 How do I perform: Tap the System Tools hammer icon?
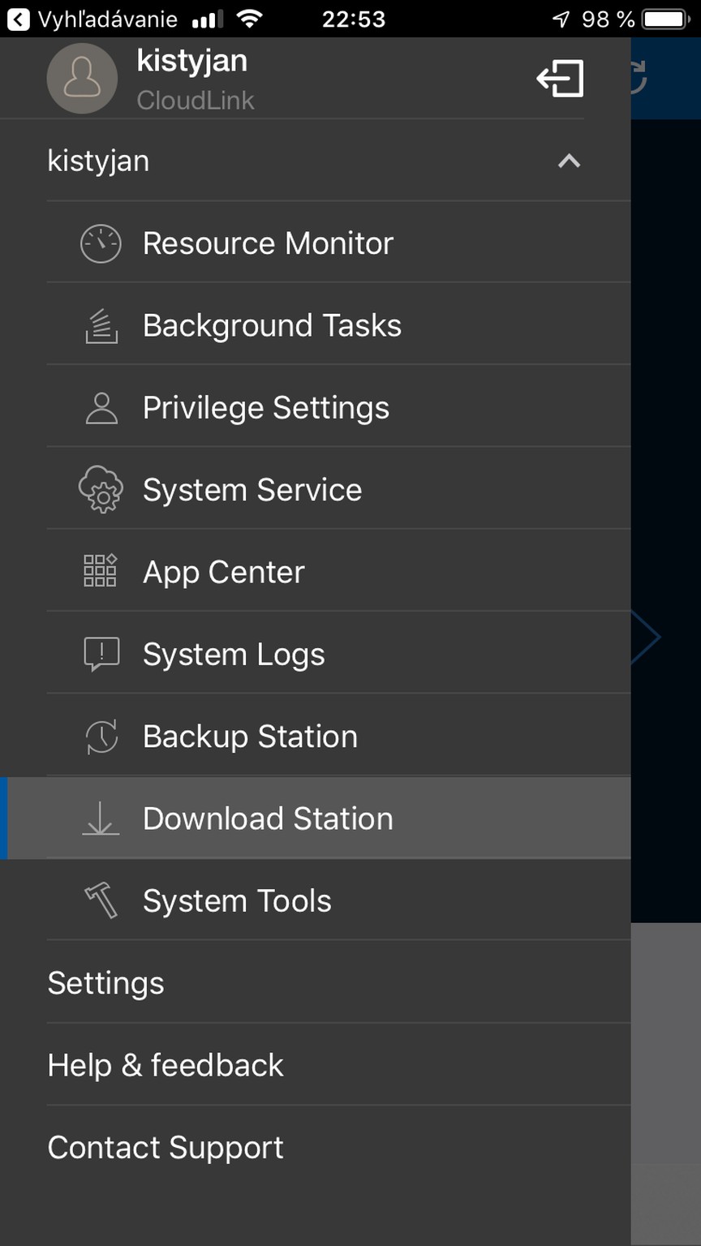[x=101, y=900]
